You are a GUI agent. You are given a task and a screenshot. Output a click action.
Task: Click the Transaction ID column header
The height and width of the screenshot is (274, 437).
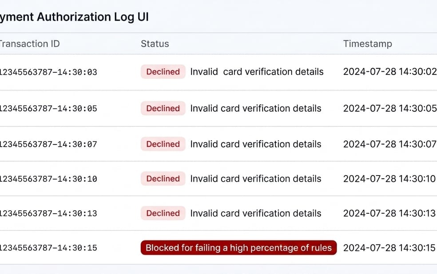pos(29,44)
